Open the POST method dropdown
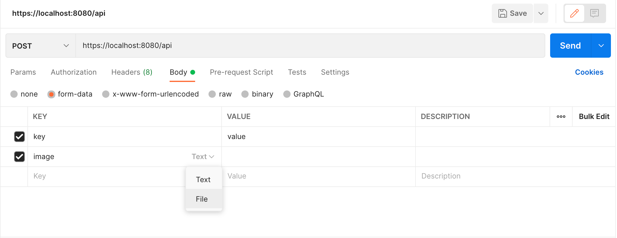617x238 pixels. (40, 46)
